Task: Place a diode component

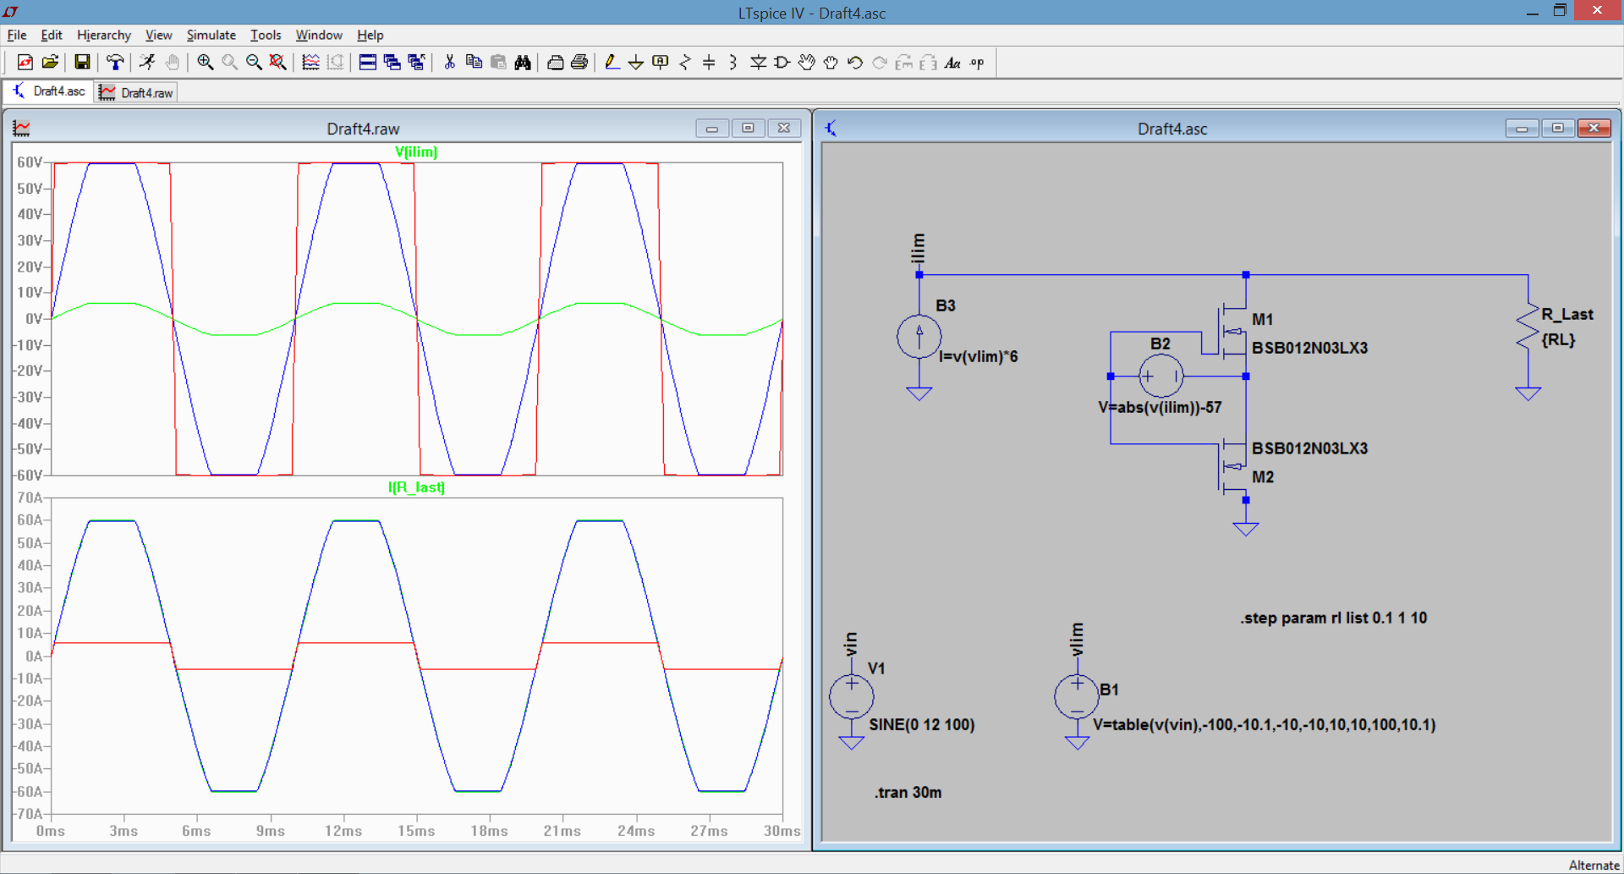Action: [758, 62]
